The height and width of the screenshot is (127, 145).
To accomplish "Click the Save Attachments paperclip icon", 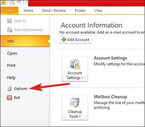I will (x=10, y=30).
